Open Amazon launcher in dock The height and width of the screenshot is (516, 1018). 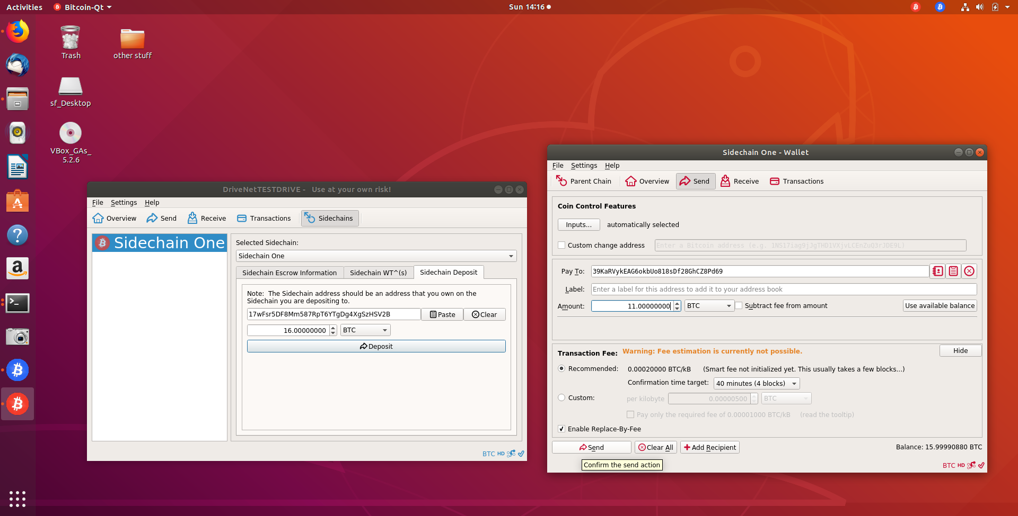(17, 268)
